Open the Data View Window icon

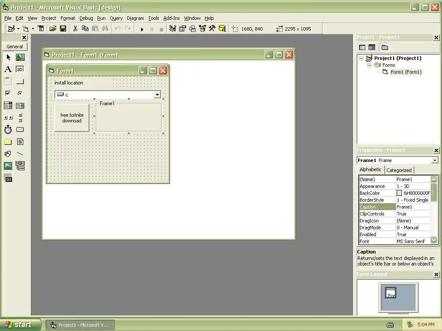(222, 29)
